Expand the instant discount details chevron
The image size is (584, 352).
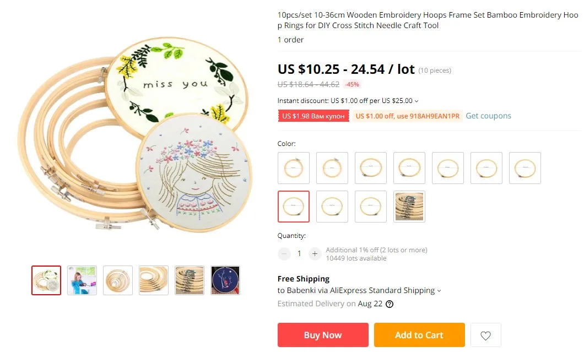417,101
